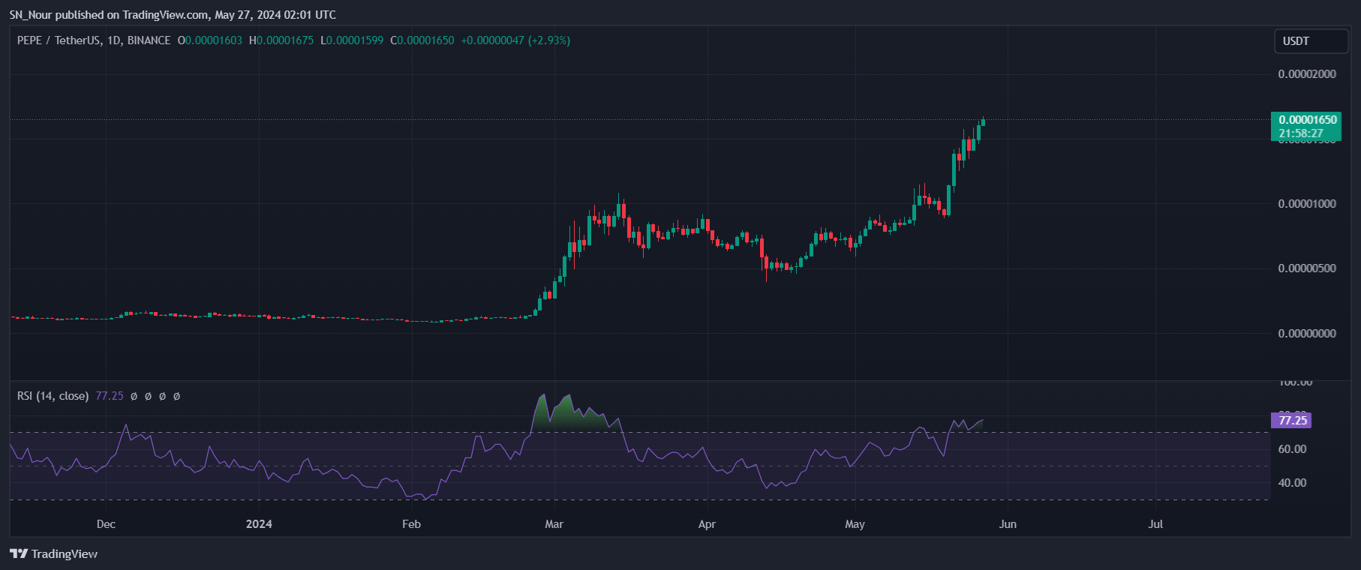The image size is (1361, 570).
Task: Click the green current price label 0.00001650
Action: pos(1307,120)
